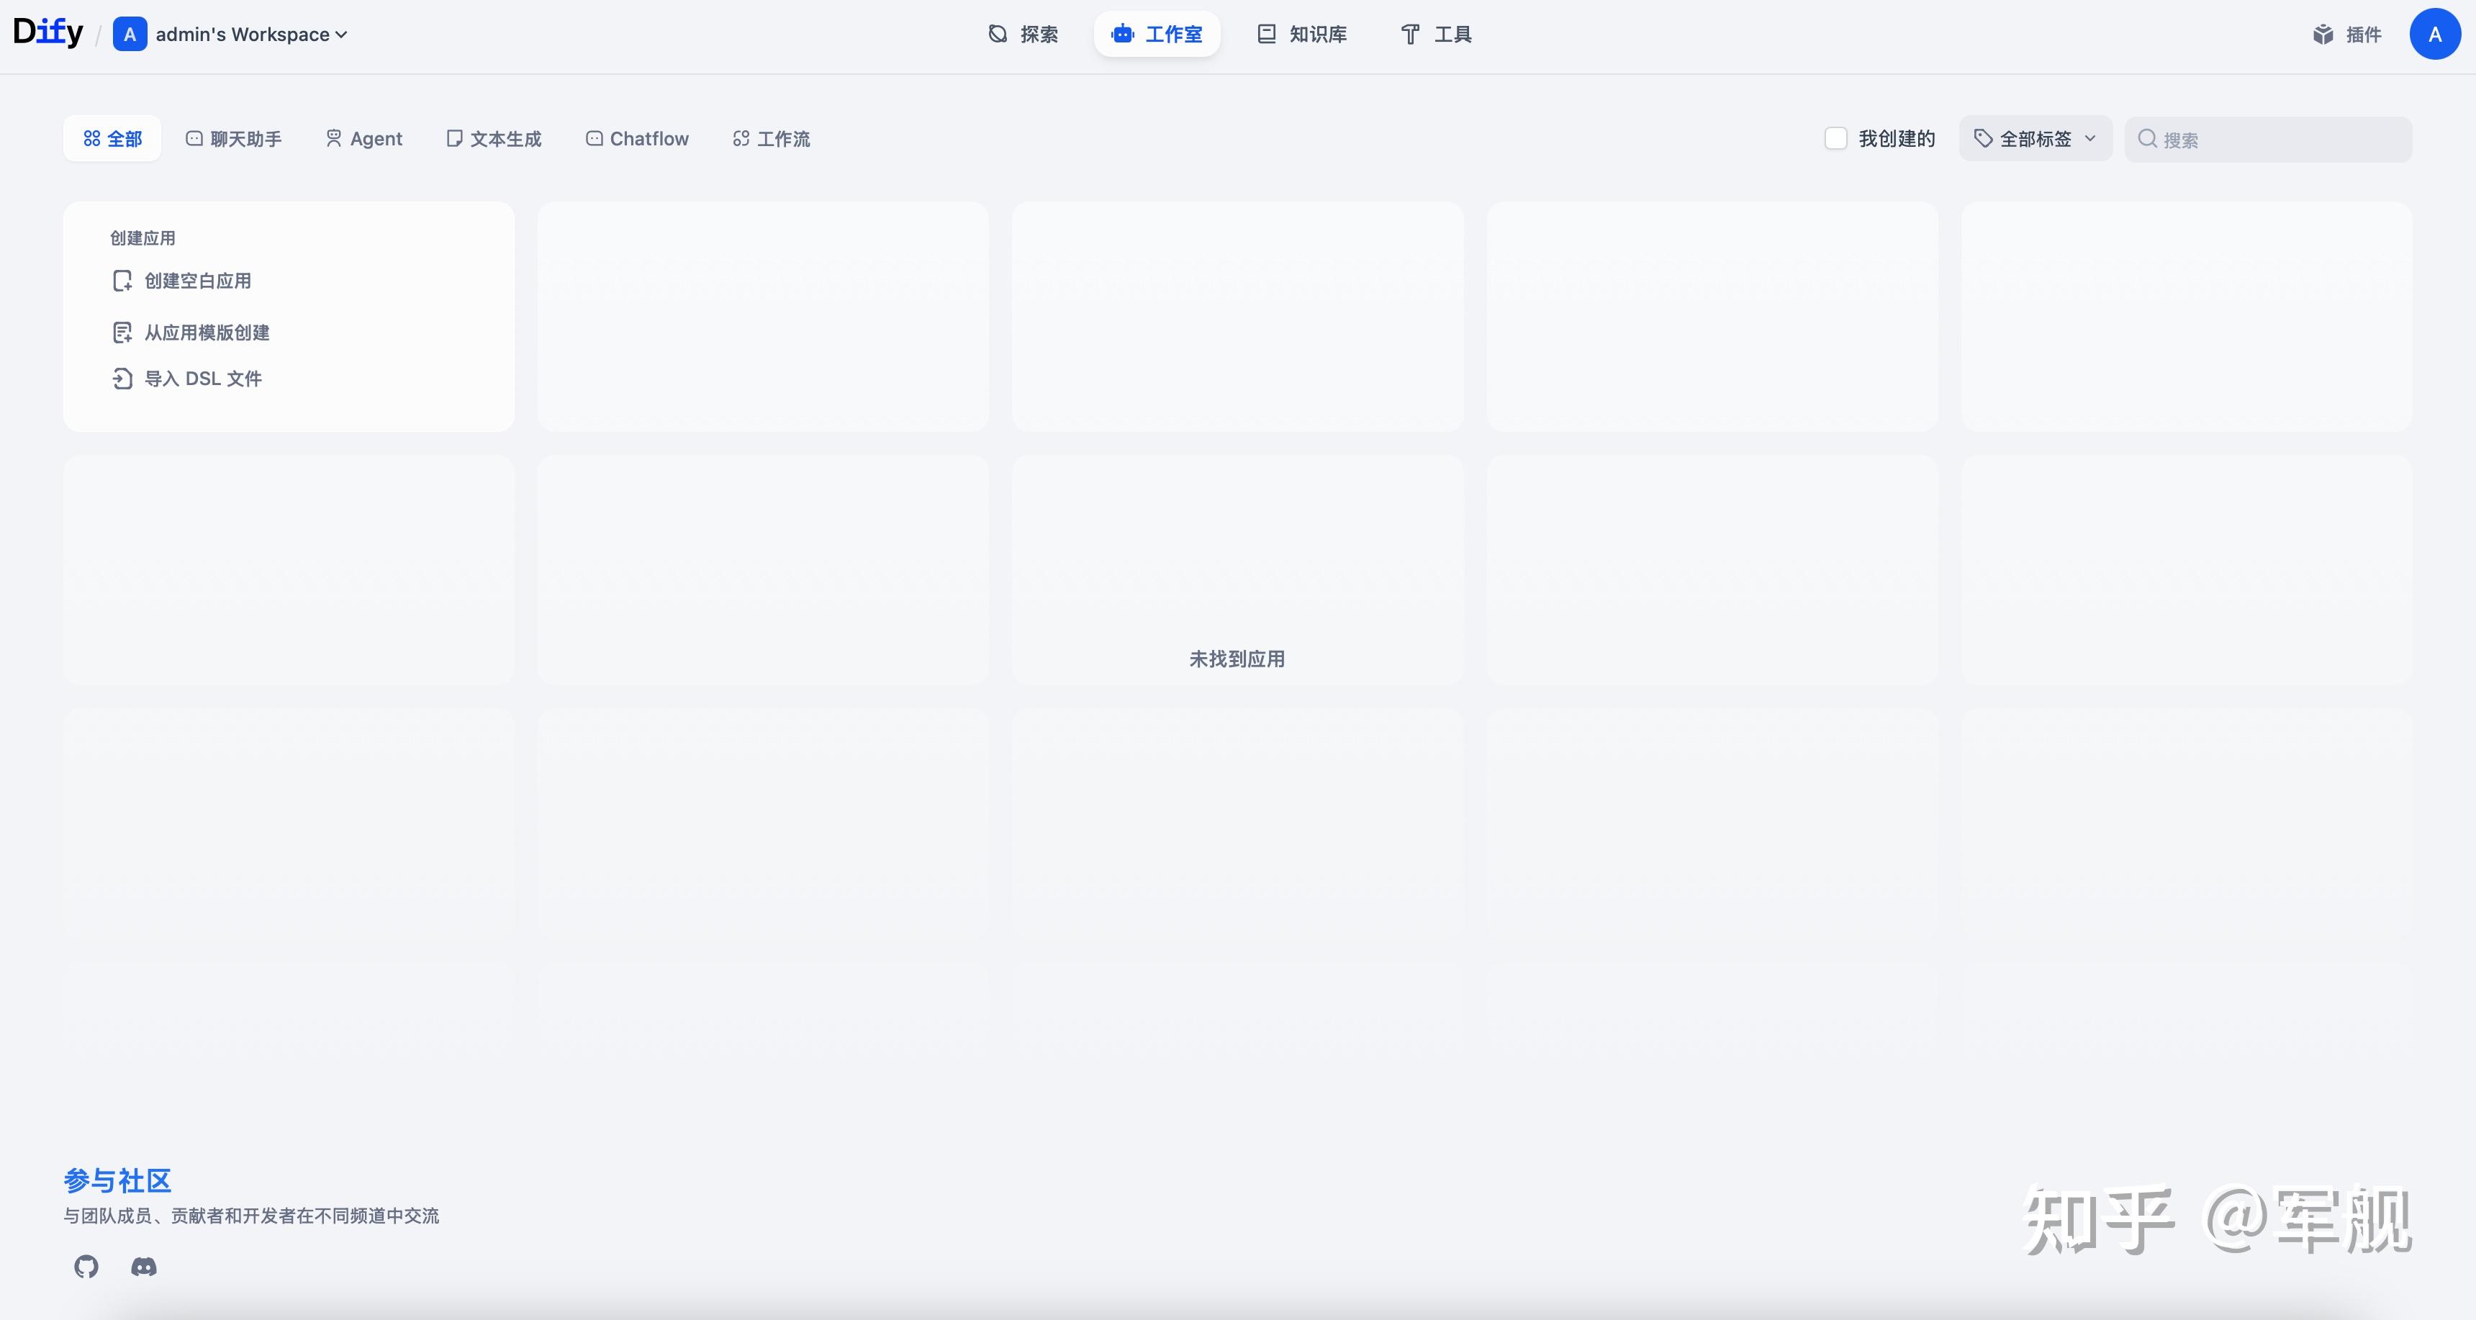Click 创建空白应用 to create an app
The width and height of the screenshot is (2476, 1320).
click(x=197, y=281)
